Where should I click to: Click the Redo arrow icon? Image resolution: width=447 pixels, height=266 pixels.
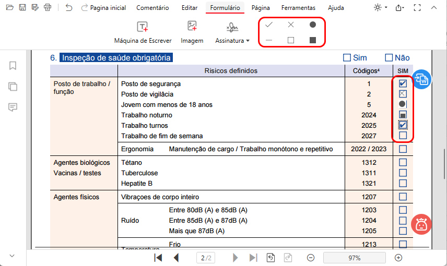(84, 7)
